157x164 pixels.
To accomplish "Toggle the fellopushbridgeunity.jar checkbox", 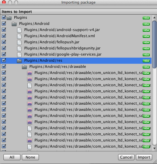I will tap(4, 48).
